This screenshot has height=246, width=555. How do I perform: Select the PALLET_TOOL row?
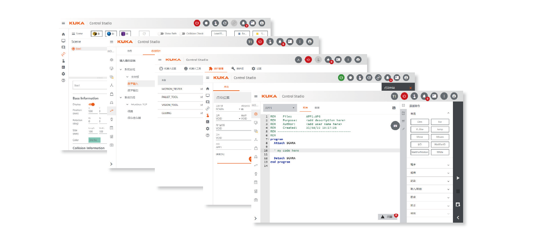pos(180,97)
